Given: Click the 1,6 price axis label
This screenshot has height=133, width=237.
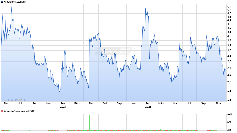Looking at the screenshot, I should (229, 100).
